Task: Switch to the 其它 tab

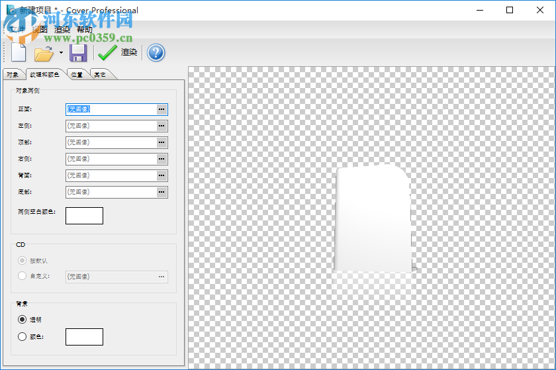Action: (100, 75)
